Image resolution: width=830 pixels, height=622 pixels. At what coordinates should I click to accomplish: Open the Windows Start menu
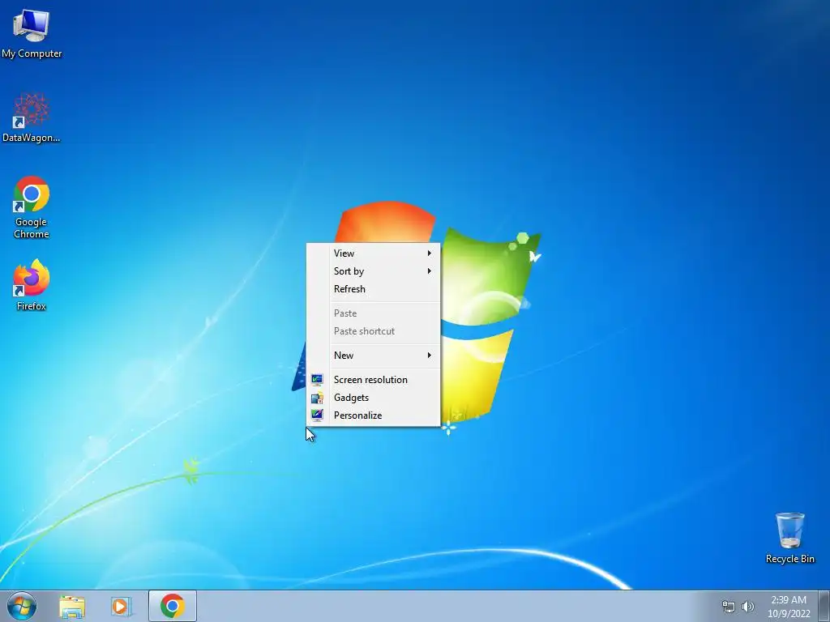tap(22, 606)
